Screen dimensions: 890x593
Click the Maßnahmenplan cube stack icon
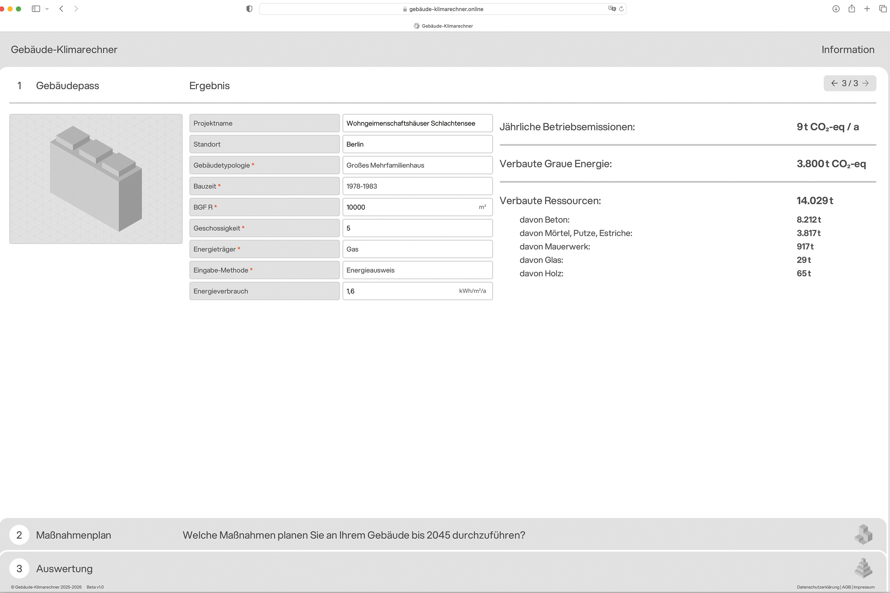coord(863,534)
